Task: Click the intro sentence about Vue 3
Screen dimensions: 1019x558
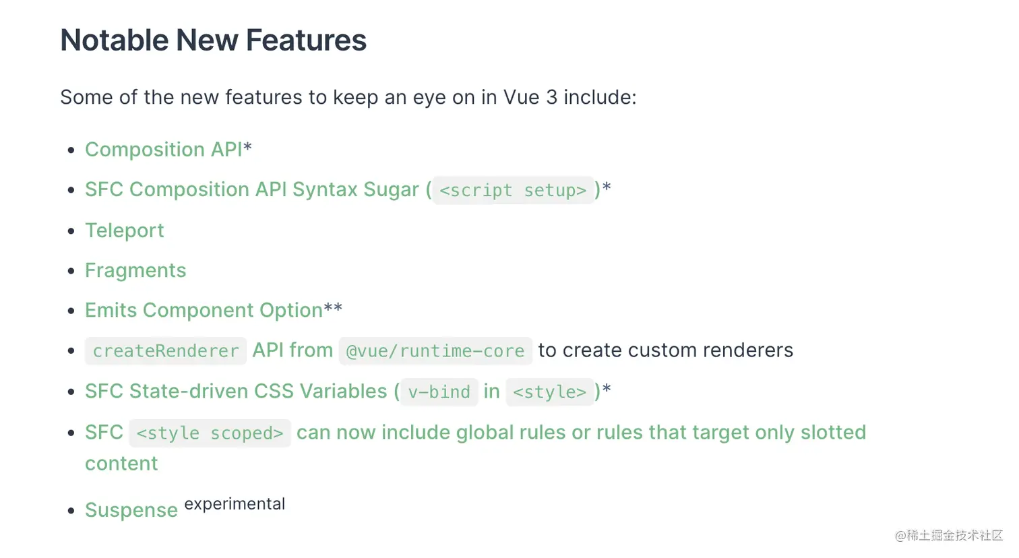Action: tap(348, 98)
